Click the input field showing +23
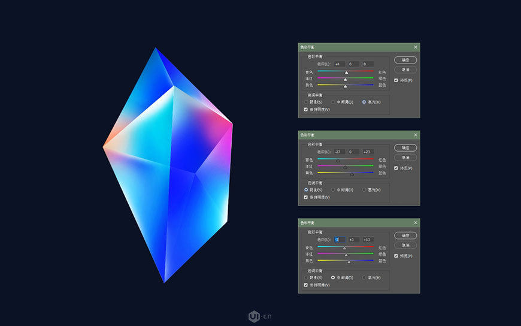The image size is (521, 326). click(x=367, y=152)
